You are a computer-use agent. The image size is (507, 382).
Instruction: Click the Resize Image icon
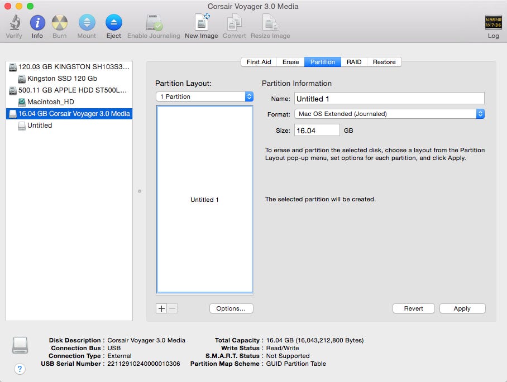click(x=270, y=23)
